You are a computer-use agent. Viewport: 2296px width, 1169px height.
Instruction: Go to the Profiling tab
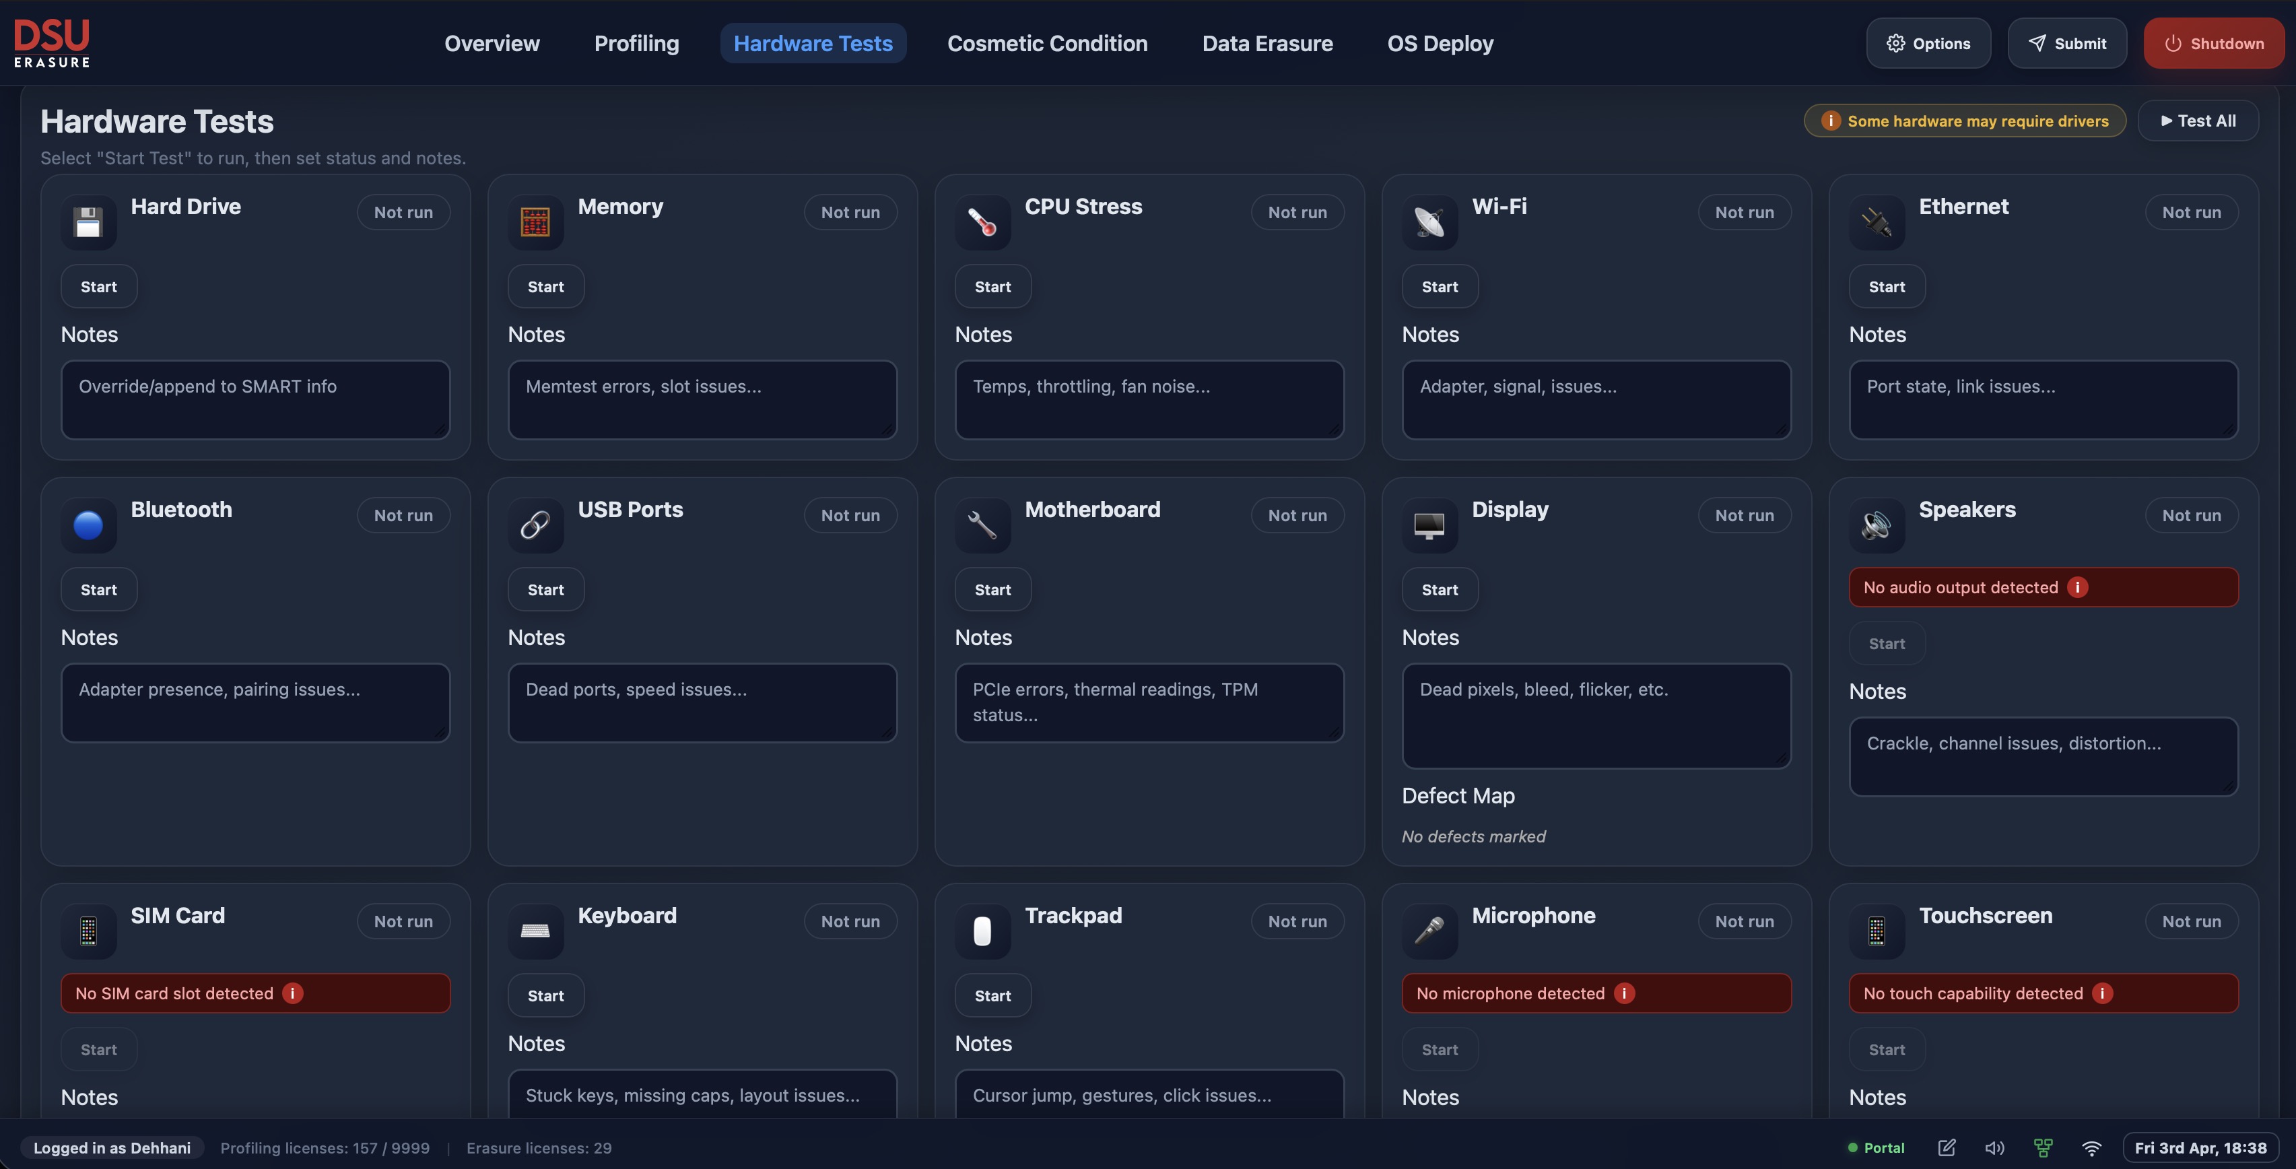pos(636,44)
